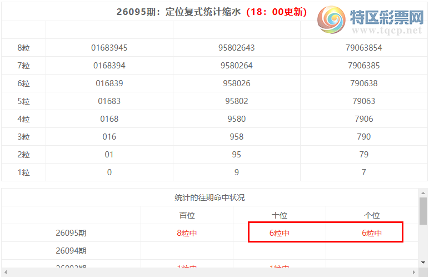Viewport: 429px width, 277px height.
Task: Select the row label 3粒
Action: click(23, 137)
